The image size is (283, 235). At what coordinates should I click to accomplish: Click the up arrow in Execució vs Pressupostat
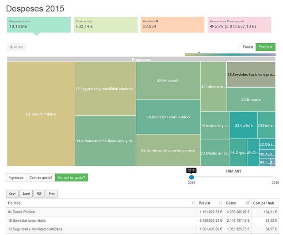coord(212,27)
